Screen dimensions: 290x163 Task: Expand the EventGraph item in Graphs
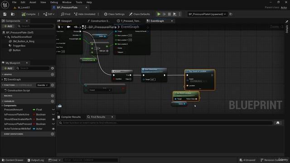pos(2,80)
